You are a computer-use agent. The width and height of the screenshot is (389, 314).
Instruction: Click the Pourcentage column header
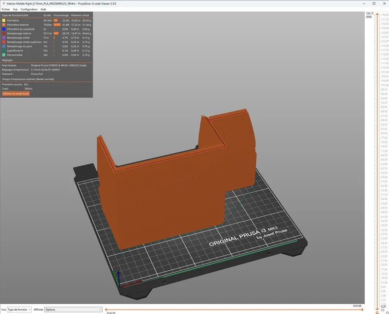pos(61,15)
